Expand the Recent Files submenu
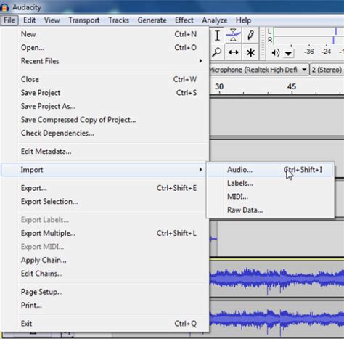 [x=106, y=61]
